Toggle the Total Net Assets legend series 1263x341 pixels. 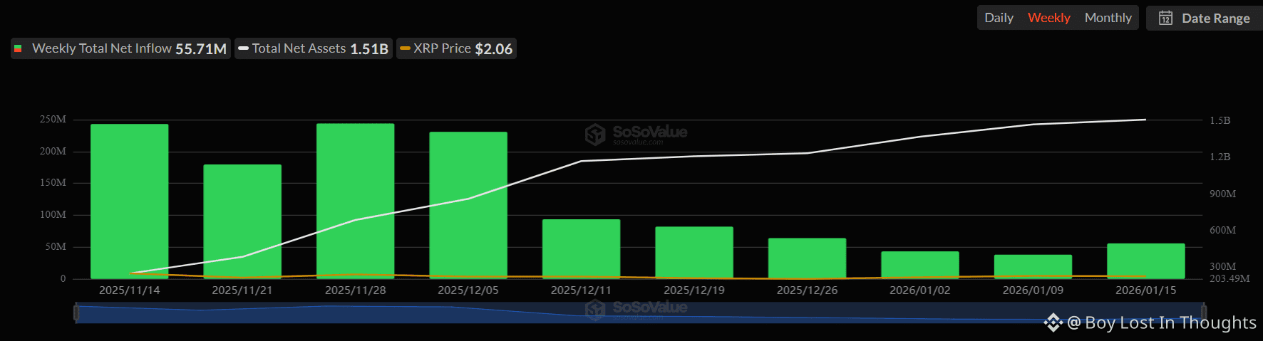[314, 48]
